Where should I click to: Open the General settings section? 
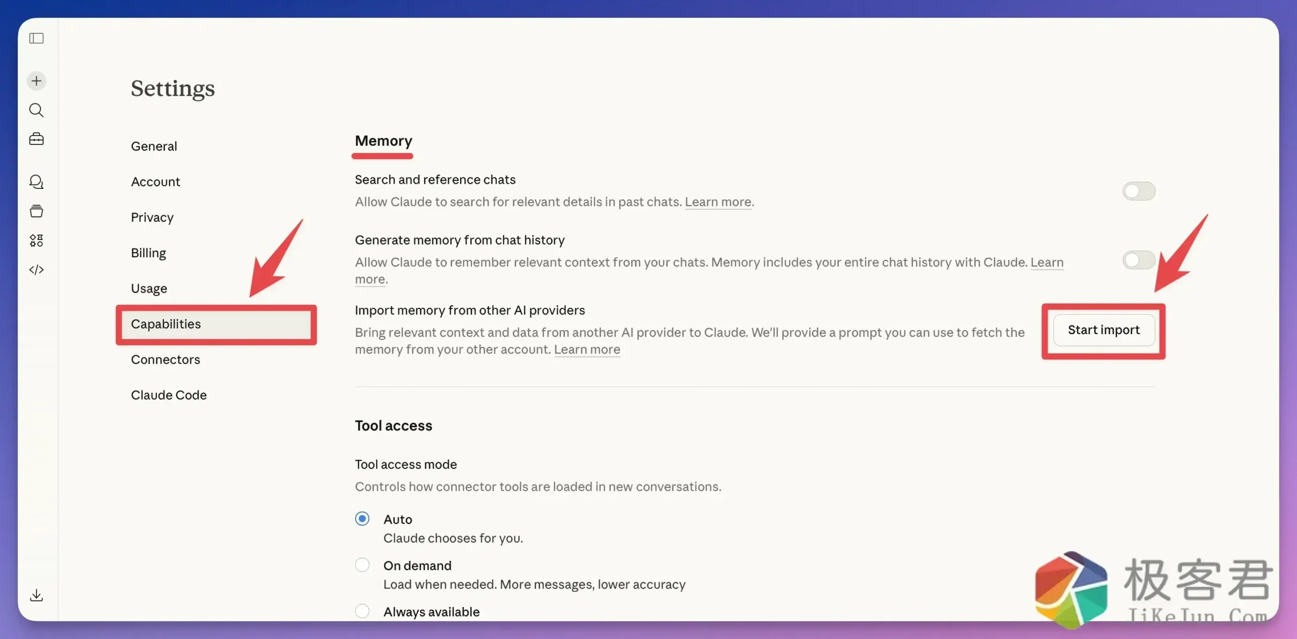click(x=154, y=146)
